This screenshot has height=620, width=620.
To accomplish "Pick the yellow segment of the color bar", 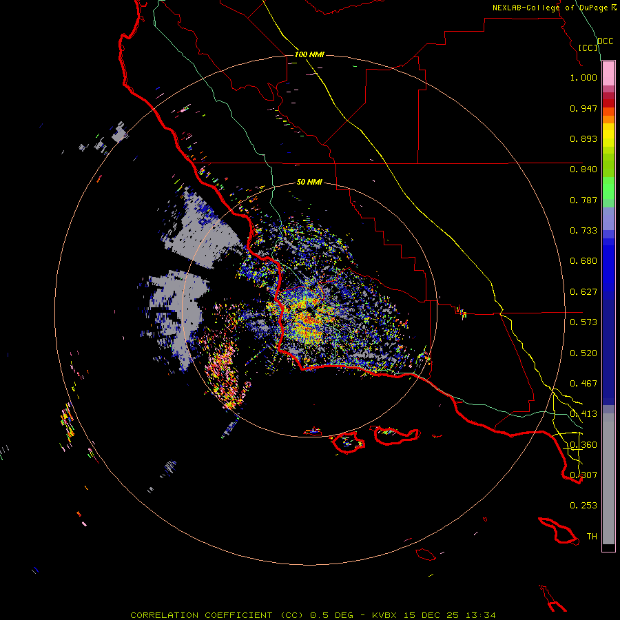I will pyautogui.click(x=608, y=135).
